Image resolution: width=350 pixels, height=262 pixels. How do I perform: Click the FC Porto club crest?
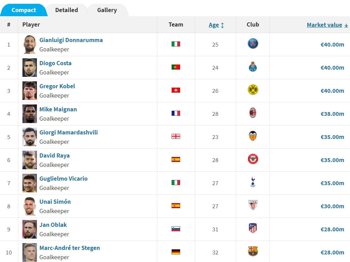(253, 67)
